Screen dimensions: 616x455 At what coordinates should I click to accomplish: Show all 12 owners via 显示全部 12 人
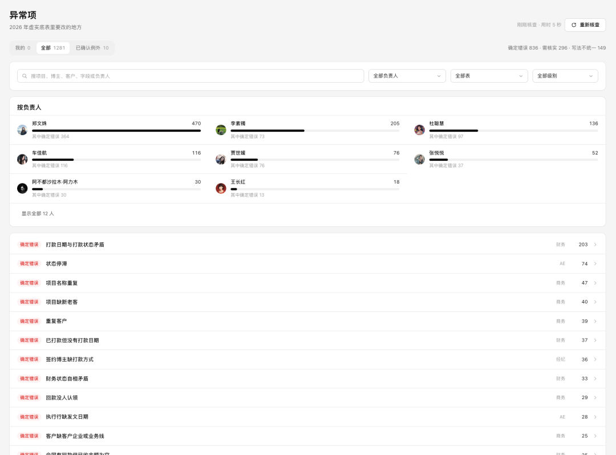[38, 214]
